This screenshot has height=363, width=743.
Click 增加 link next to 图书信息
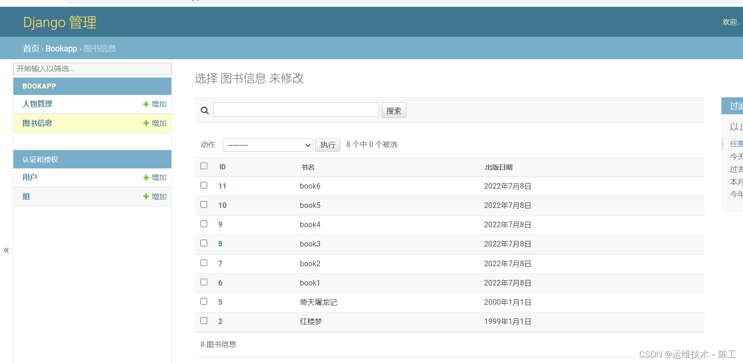(x=159, y=123)
